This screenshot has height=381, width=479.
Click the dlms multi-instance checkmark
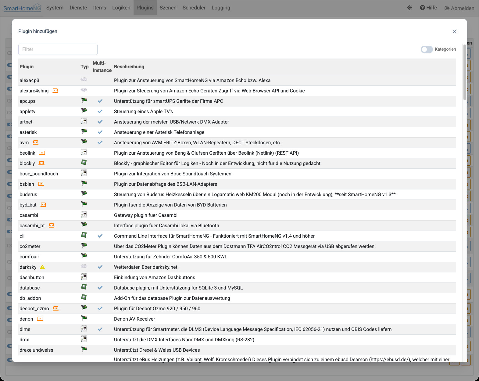click(x=100, y=329)
